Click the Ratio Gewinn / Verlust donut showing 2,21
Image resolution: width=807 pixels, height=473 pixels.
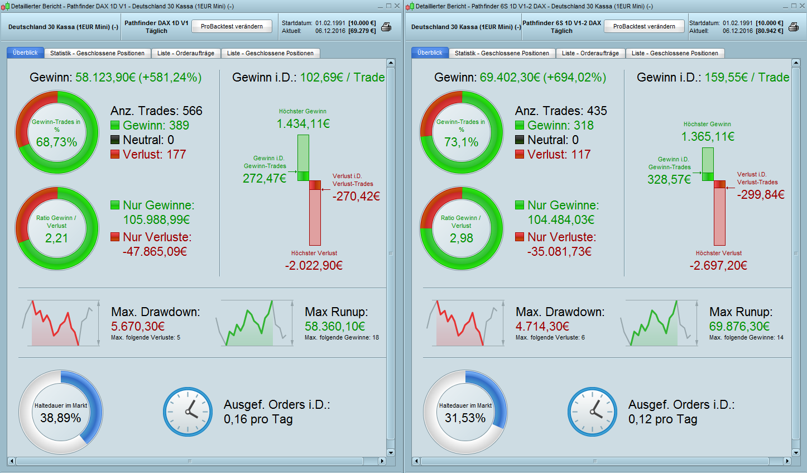click(57, 228)
